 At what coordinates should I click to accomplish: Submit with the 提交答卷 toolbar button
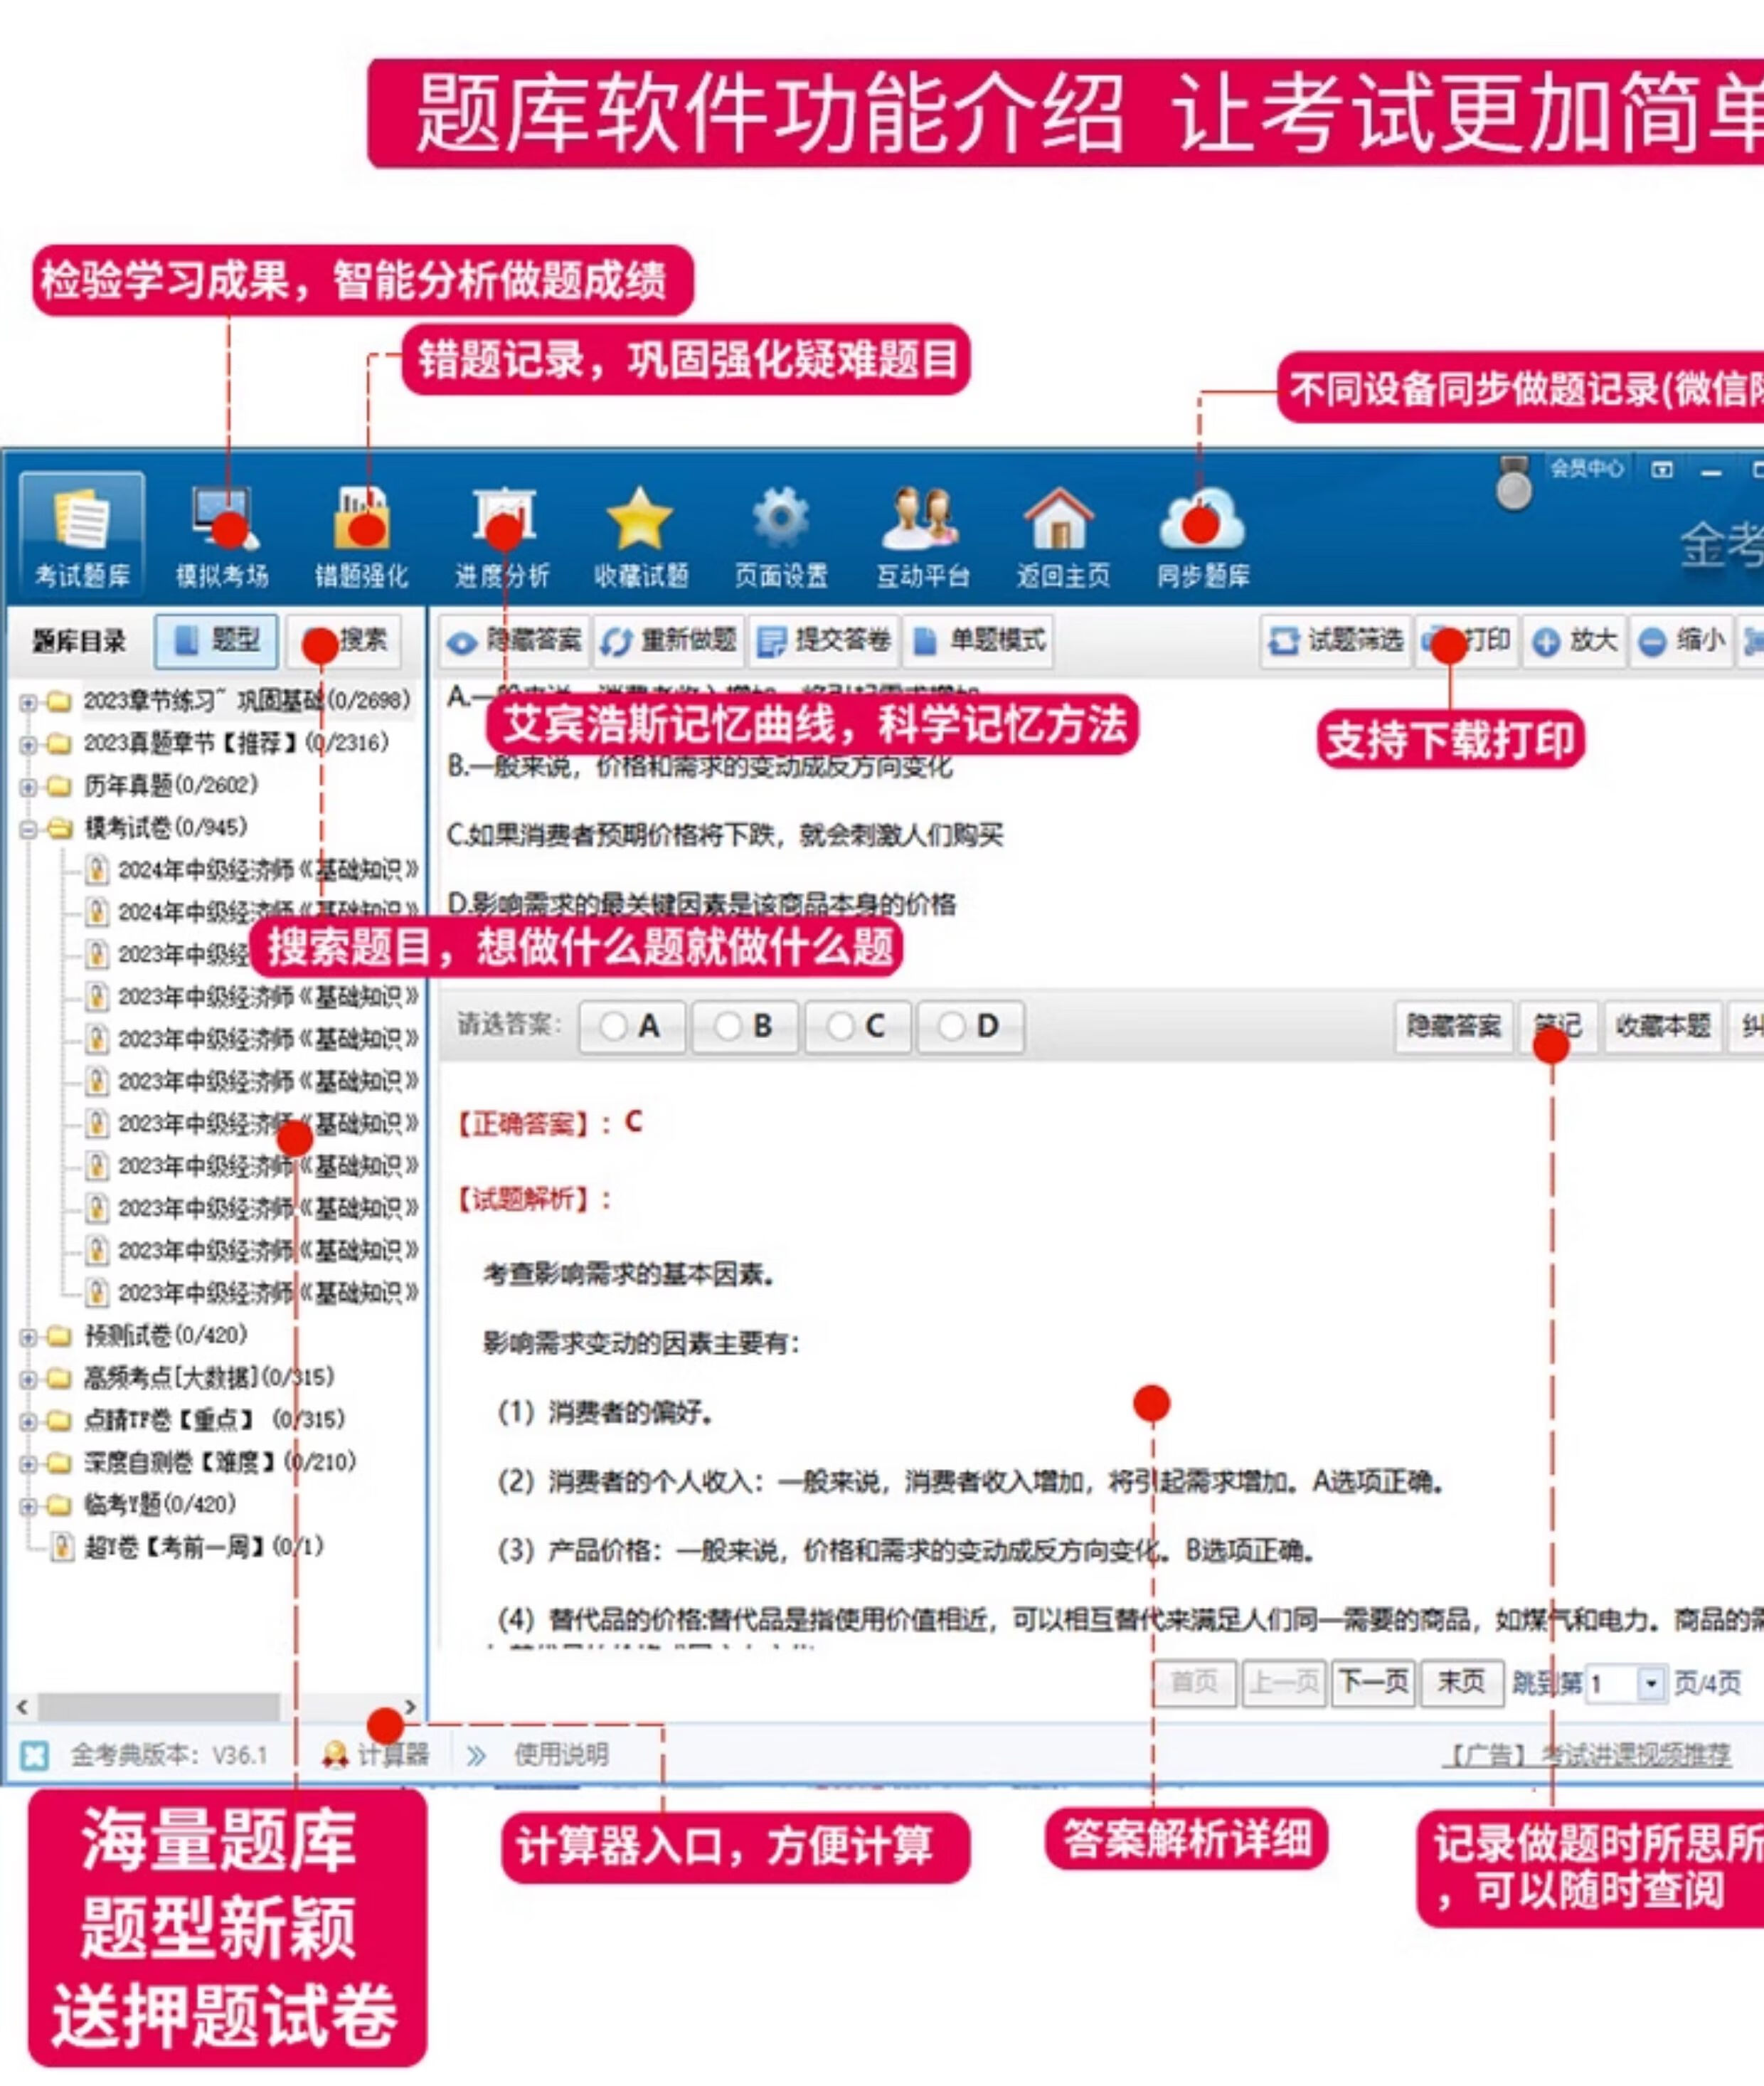click(x=823, y=640)
